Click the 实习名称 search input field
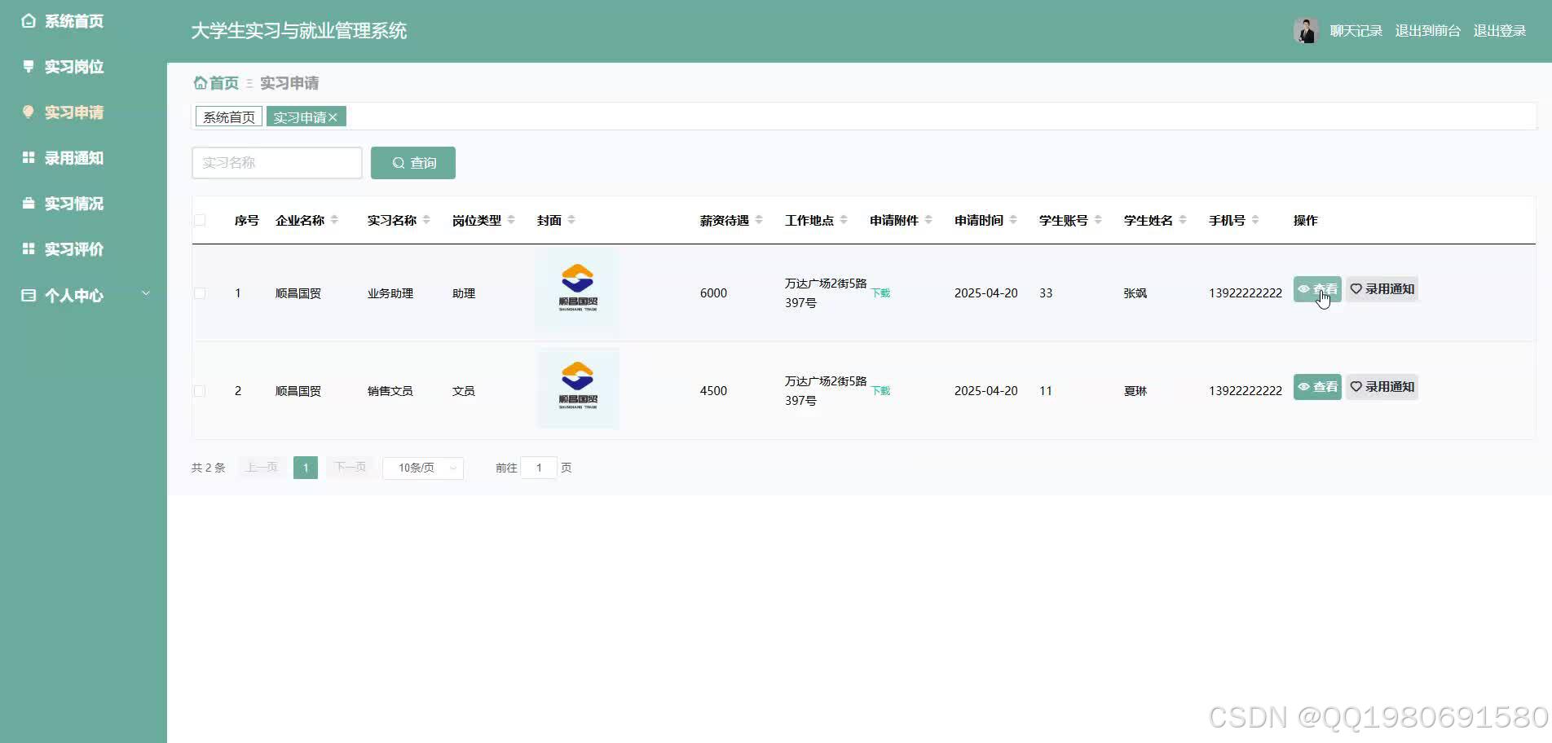 tap(276, 162)
